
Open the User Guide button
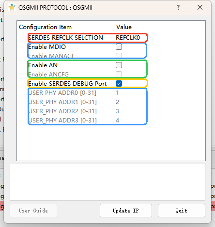click(x=33, y=211)
